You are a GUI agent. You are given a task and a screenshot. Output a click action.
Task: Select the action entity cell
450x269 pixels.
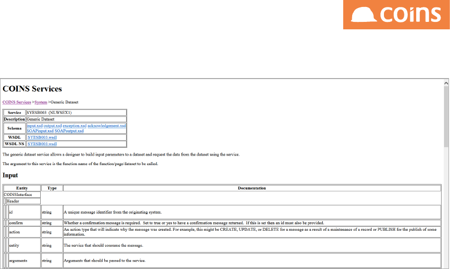pos(24,232)
